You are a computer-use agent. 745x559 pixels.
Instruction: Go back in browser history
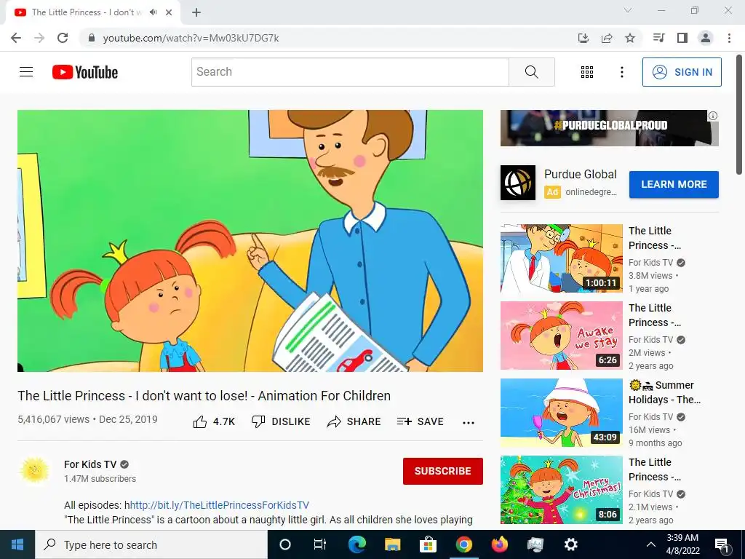coord(16,38)
